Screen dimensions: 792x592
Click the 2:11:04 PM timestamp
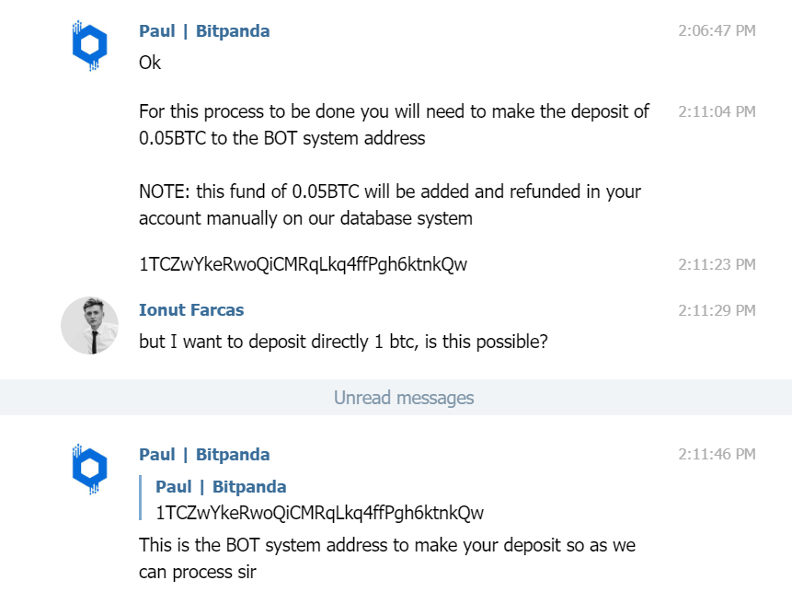click(x=717, y=111)
